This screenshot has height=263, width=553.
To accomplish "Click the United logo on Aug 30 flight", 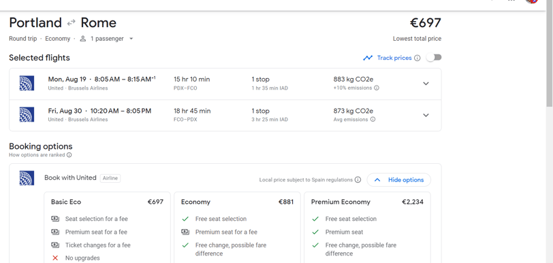I will (27, 115).
